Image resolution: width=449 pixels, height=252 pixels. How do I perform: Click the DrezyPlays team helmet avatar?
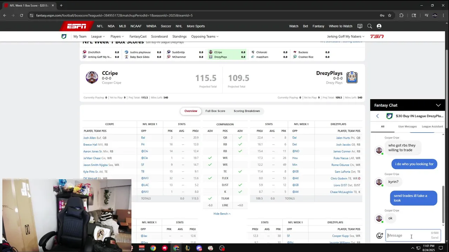(352, 77)
